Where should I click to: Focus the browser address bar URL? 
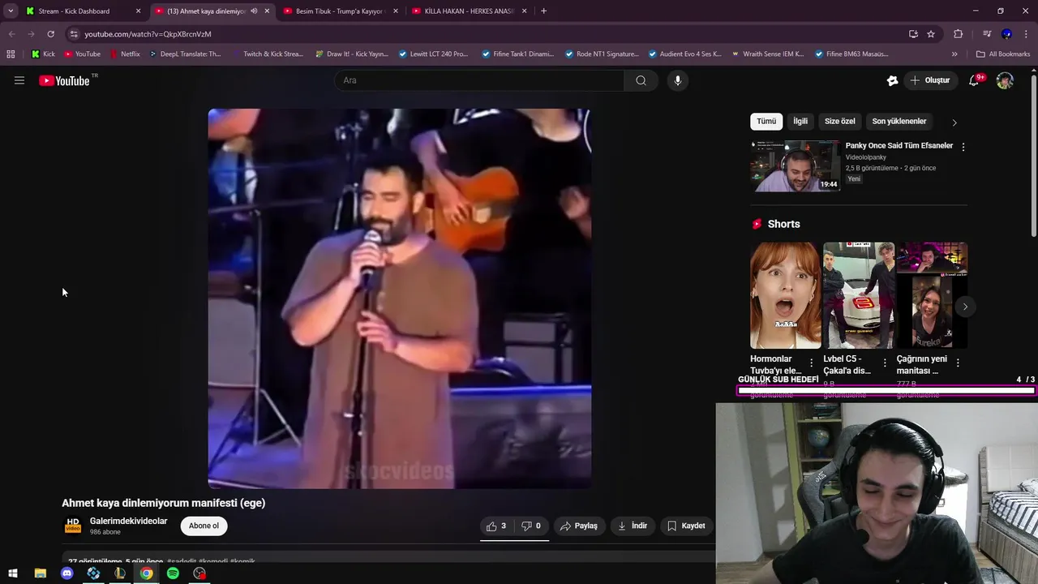pyautogui.click(x=148, y=34)
